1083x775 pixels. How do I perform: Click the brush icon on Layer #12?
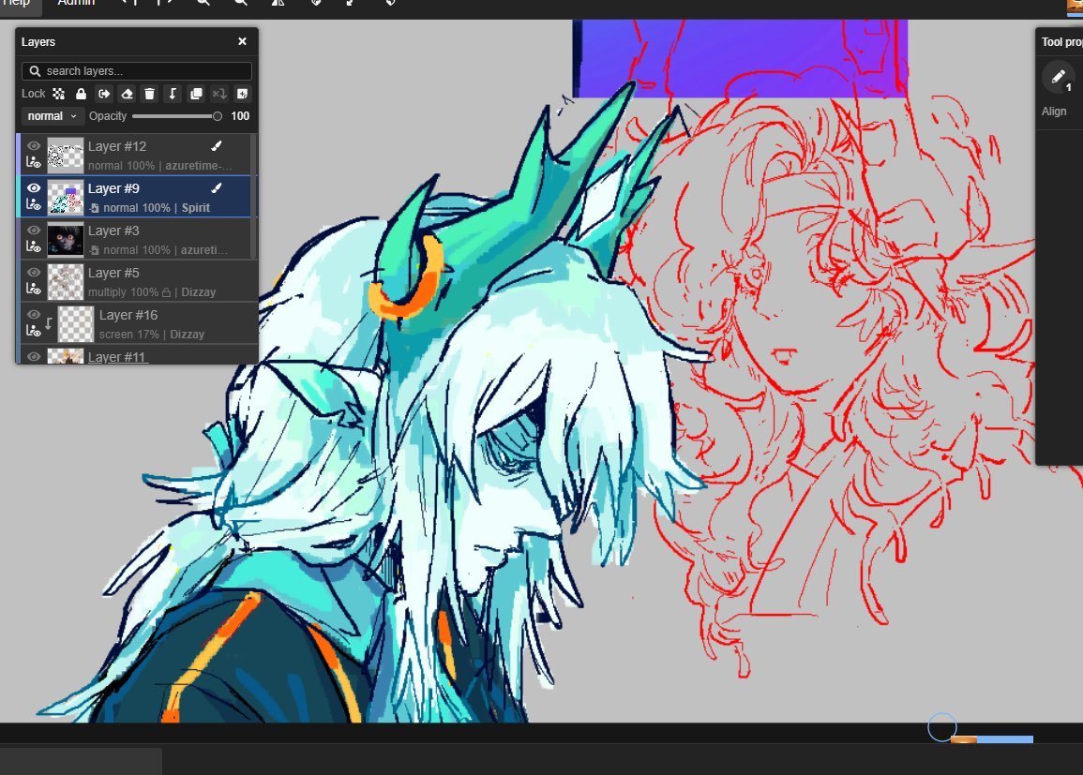[217, 145]
